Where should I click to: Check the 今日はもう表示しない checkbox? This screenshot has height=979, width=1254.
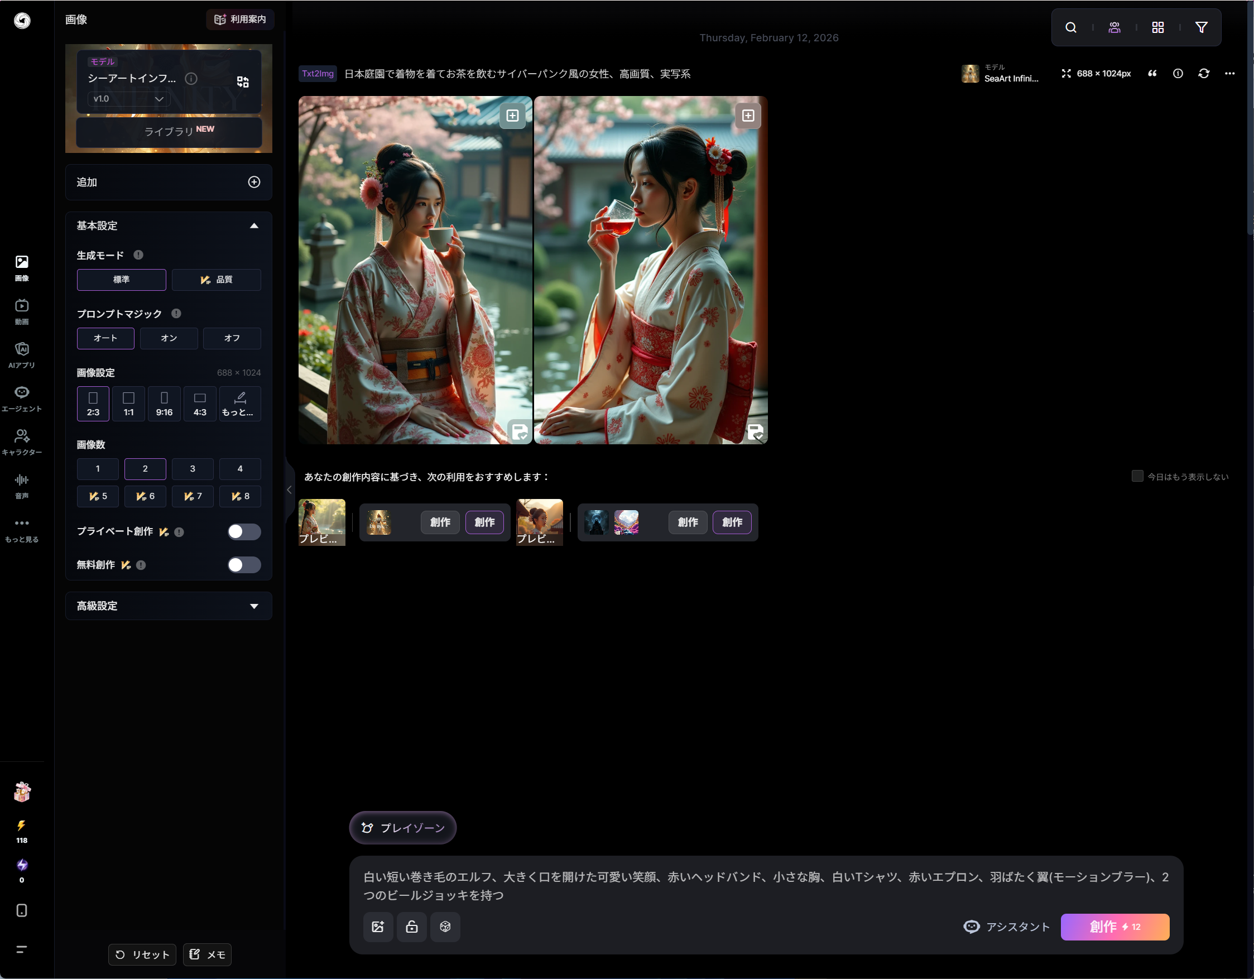click(x=1137, y=476)
